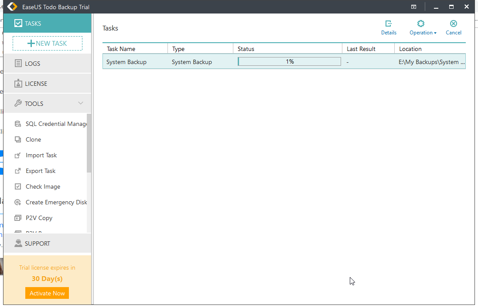Click the Clone icon

coord(18,139)
